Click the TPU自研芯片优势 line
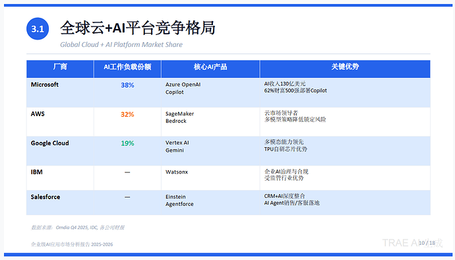 pyautogui.click(x=286, y=149)
